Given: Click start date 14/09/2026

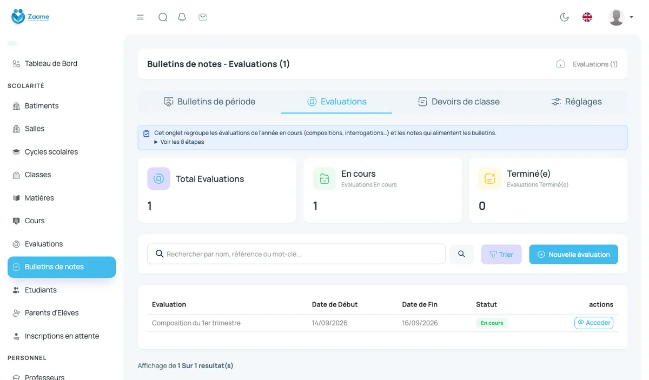Looking at the screenshot, I should (x=330, y=323).
